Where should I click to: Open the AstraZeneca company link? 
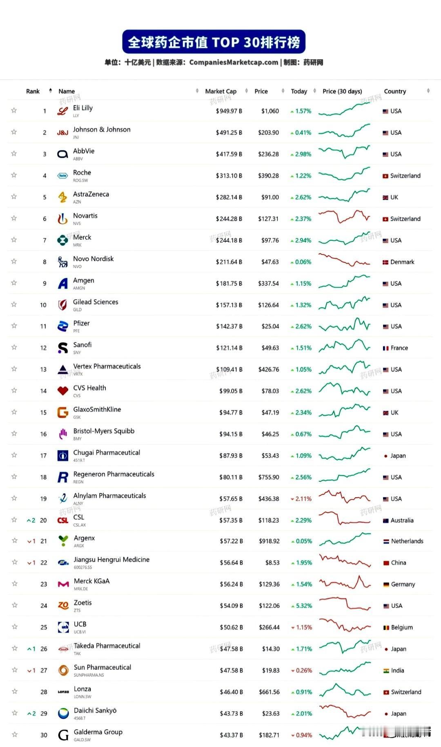(91, 194)
